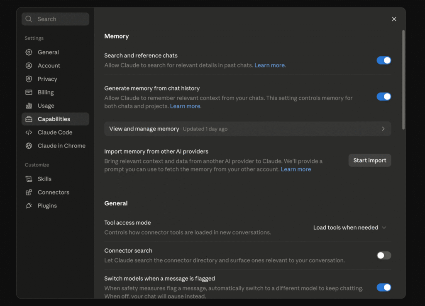
Task: Click the Connectors blocks icon
Action: click(x=29, y=192)
